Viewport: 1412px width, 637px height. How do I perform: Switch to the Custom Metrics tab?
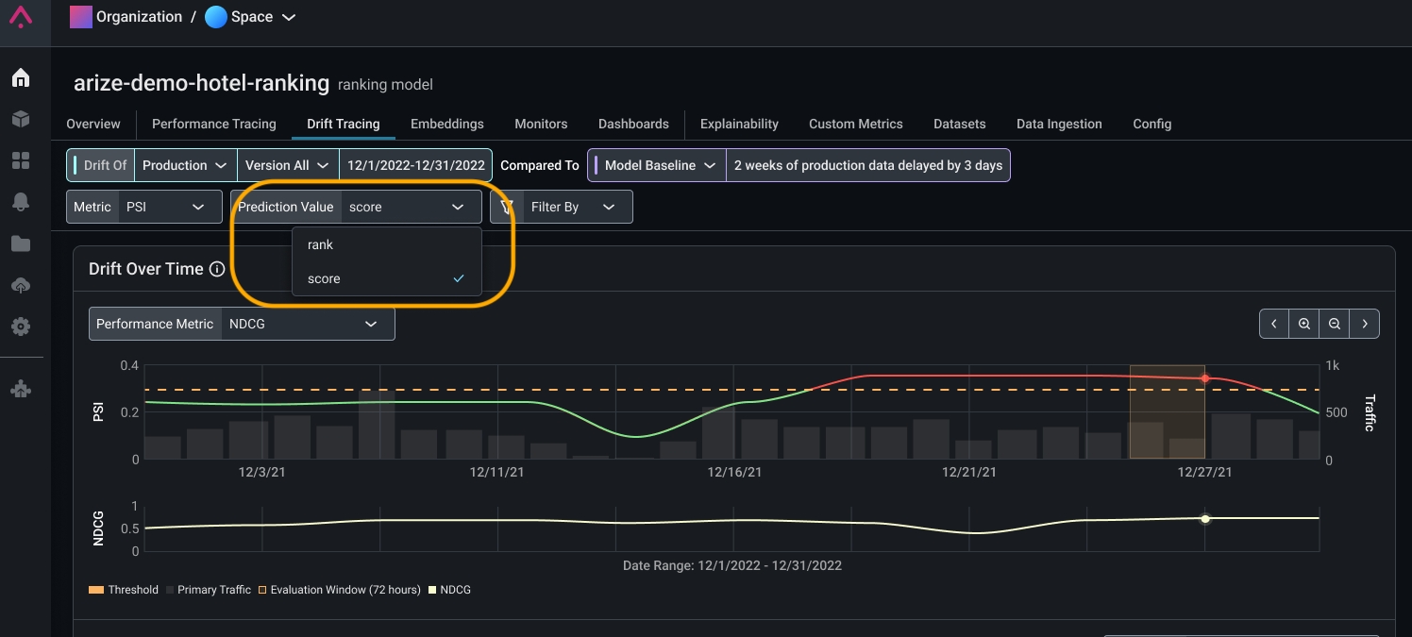[x=856, y=124]
